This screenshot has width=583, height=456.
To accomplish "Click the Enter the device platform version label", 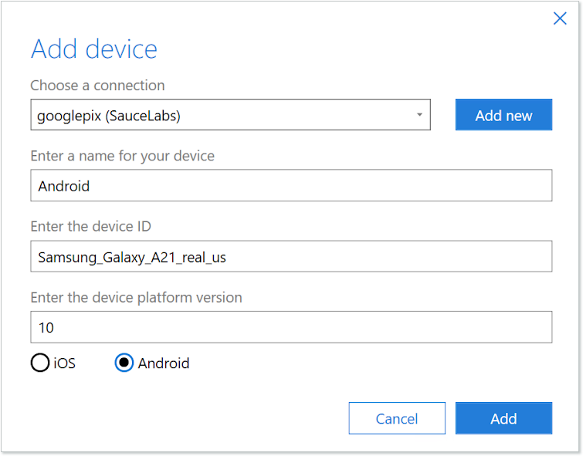I will pyautogui.click(x=136, y=297).
